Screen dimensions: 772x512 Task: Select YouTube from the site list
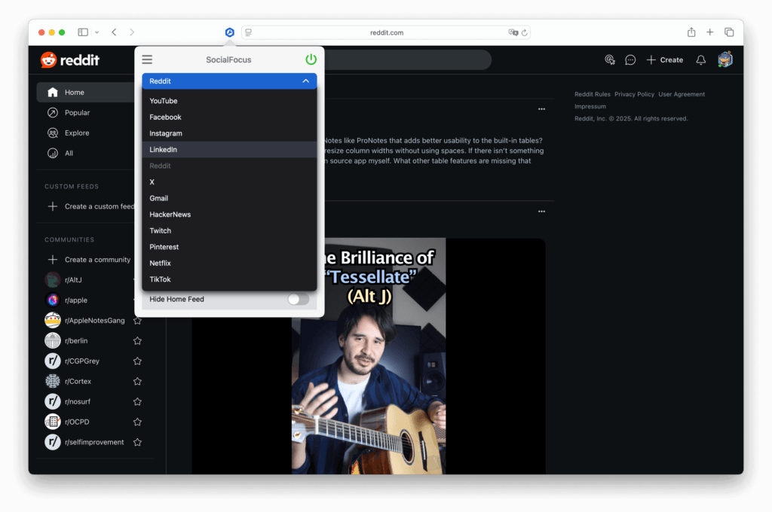pos(229,101)
